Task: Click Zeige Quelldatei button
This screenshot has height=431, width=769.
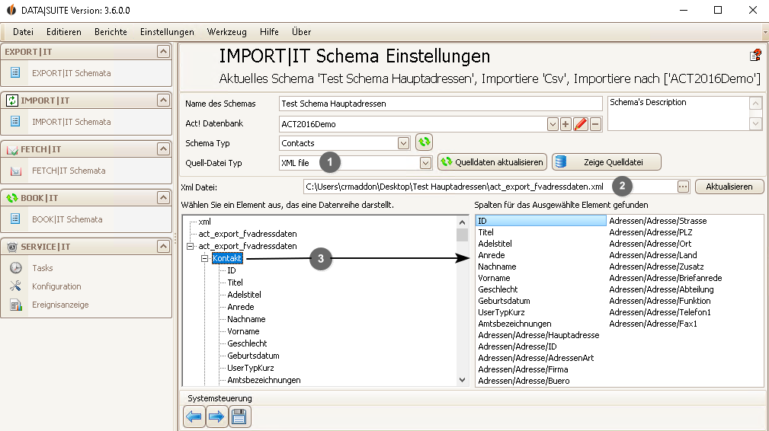Action: pos(606,162)
